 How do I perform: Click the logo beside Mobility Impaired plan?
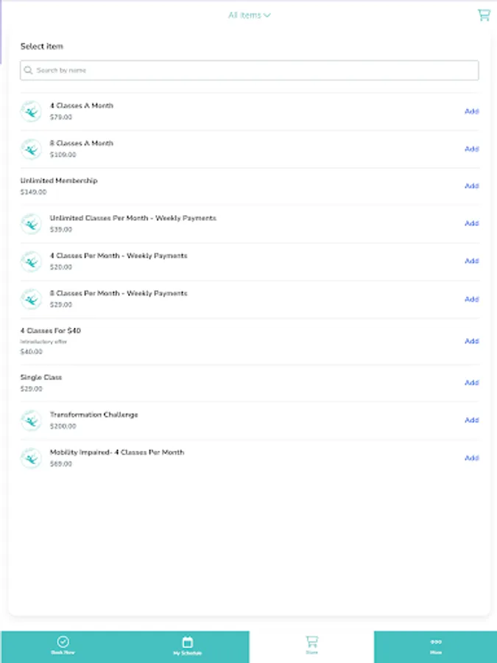(30, 457)
